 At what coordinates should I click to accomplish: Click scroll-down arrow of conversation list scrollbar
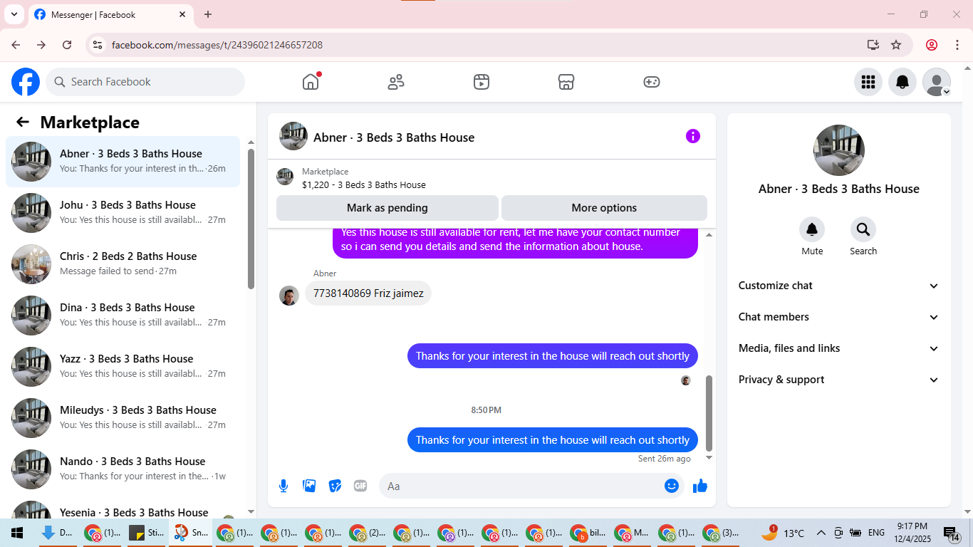(251, 512)
